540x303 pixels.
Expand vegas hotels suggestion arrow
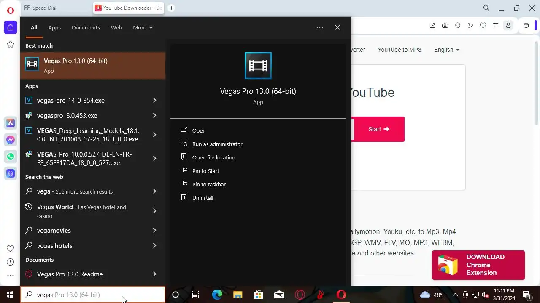pyautogui.click(x=154, y=245)
